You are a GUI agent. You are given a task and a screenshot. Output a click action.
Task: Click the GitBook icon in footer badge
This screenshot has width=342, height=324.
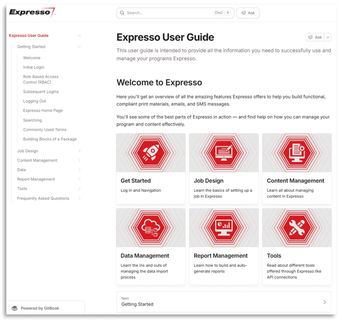pos(14,308)
